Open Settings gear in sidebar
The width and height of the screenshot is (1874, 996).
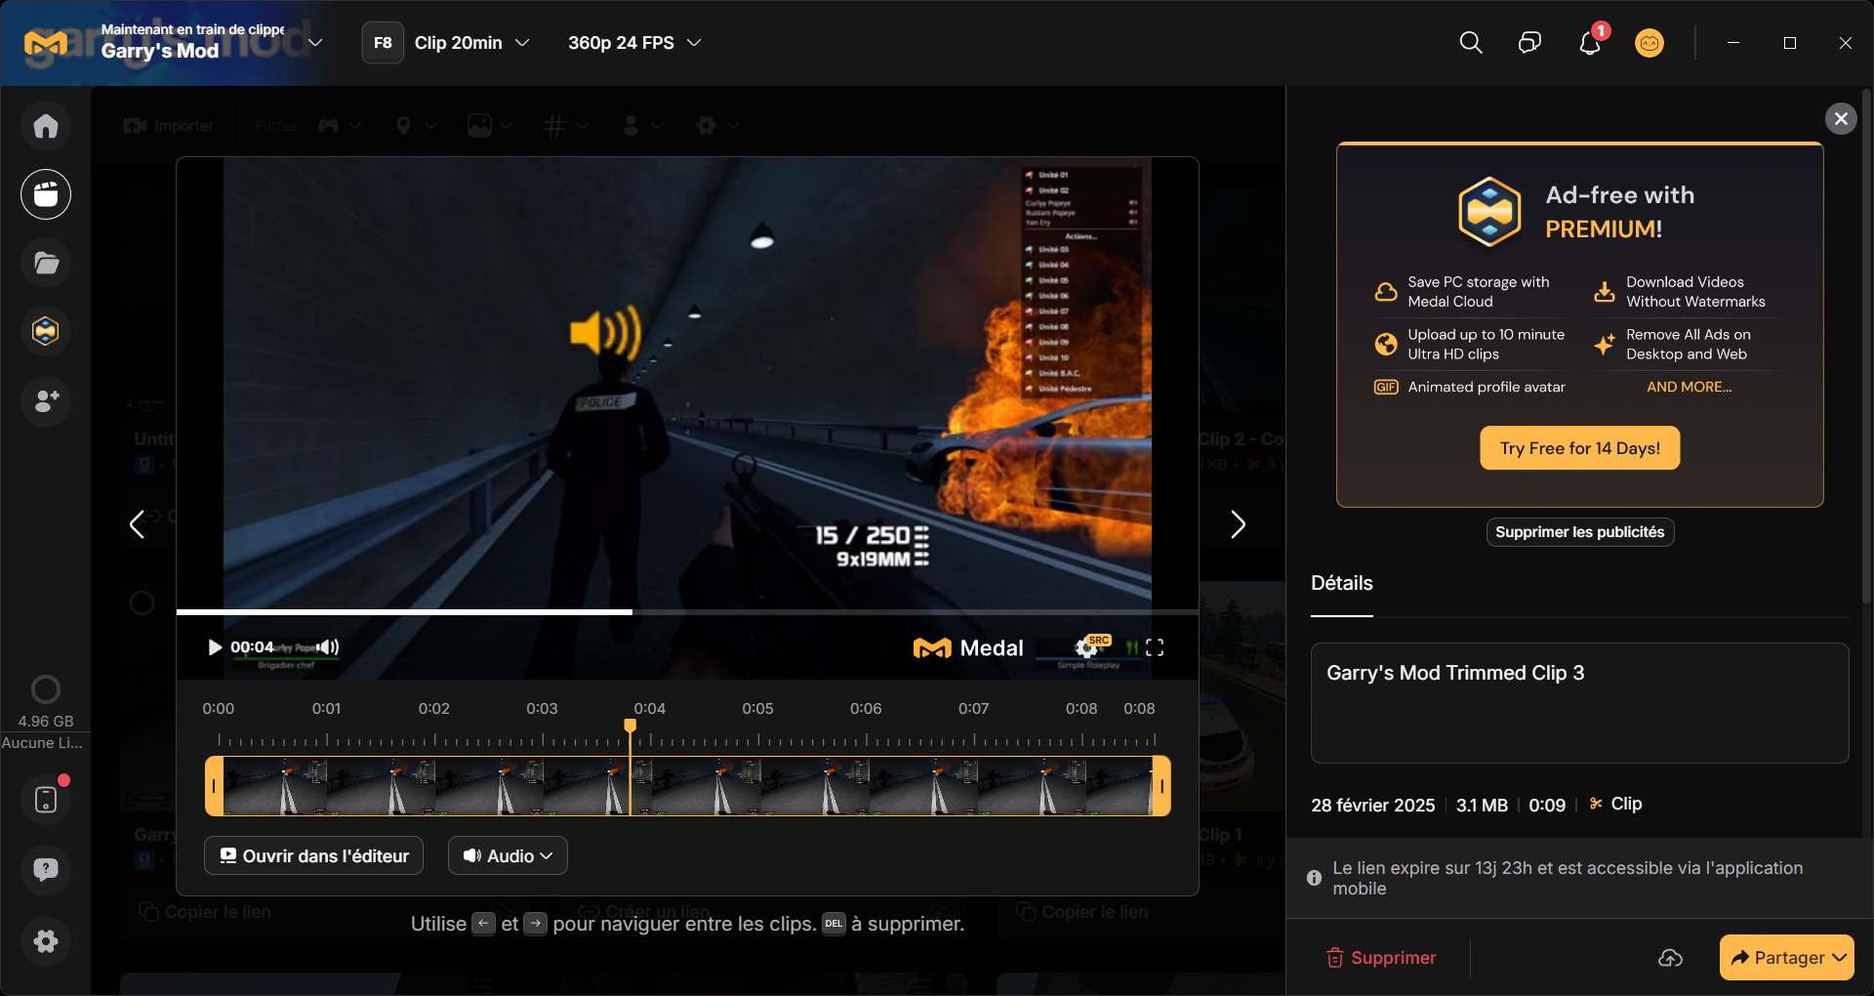pyautogui.click(x=46, y=941)
